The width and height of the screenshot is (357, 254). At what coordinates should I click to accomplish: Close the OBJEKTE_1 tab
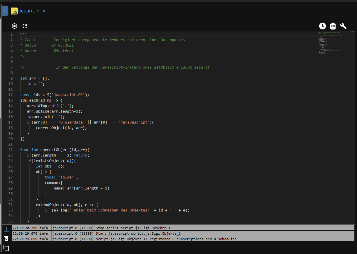coord(44,11)
